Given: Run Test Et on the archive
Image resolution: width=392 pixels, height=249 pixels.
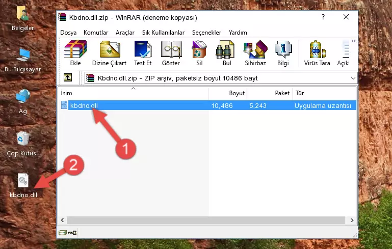Looking at the screenshot, I should 143,53.
